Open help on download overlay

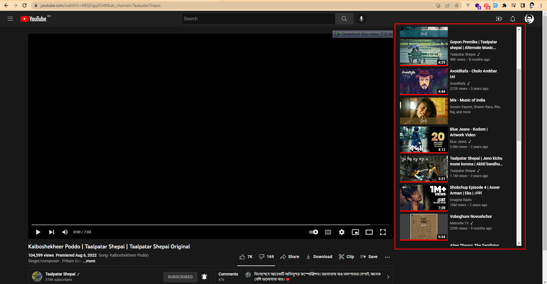coord(386,34)
